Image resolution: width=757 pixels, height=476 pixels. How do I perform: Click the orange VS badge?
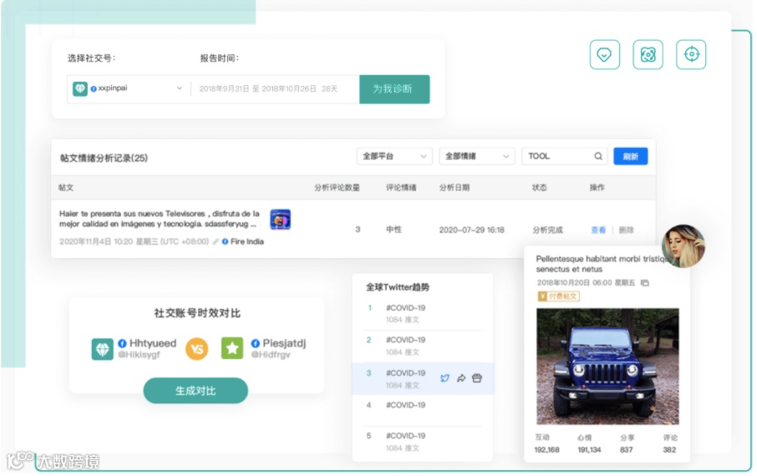(x=197, y=348)
